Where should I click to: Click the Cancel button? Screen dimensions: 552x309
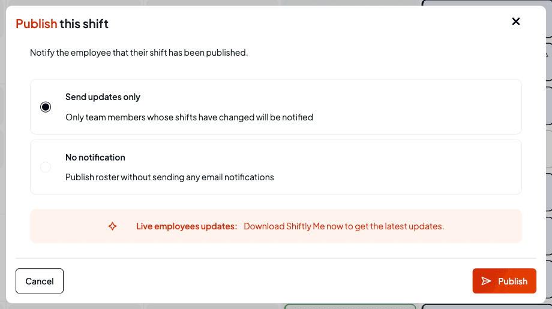pyautogui.click(x=40, y=281)
